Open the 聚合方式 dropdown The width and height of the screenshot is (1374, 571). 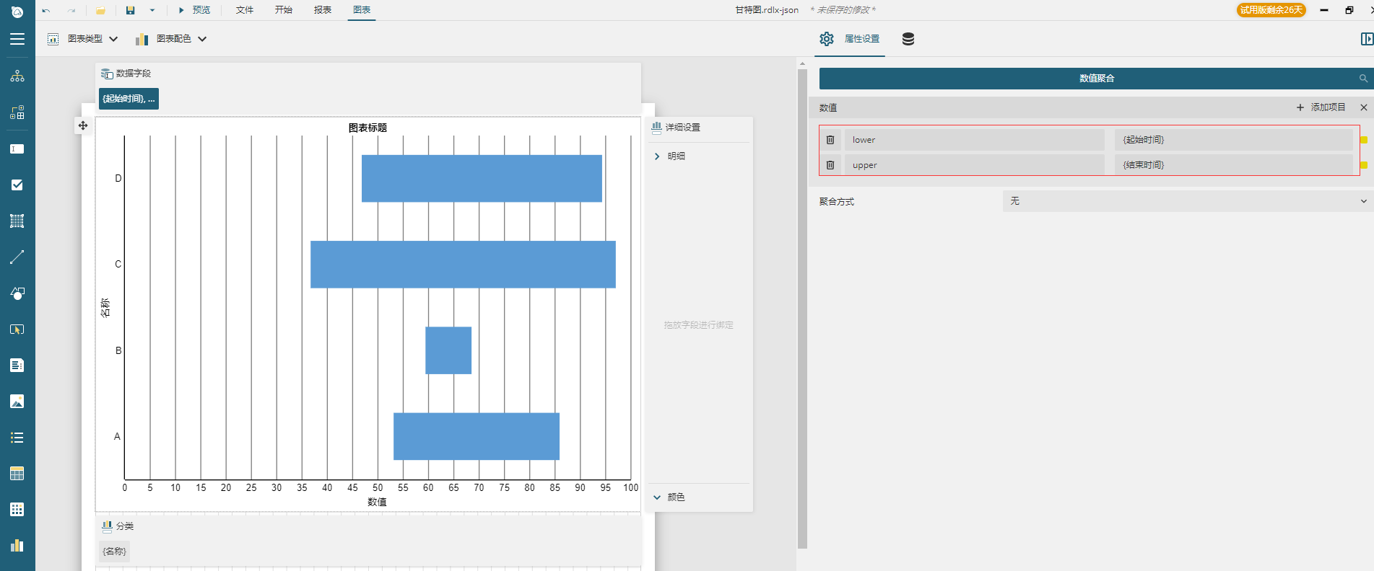[x=1188, y=201]
